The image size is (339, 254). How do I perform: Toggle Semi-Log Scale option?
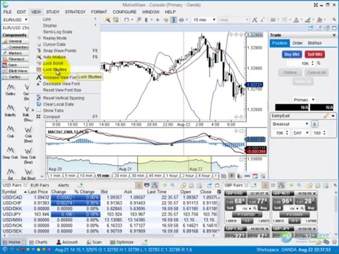[x=58, y=32]
